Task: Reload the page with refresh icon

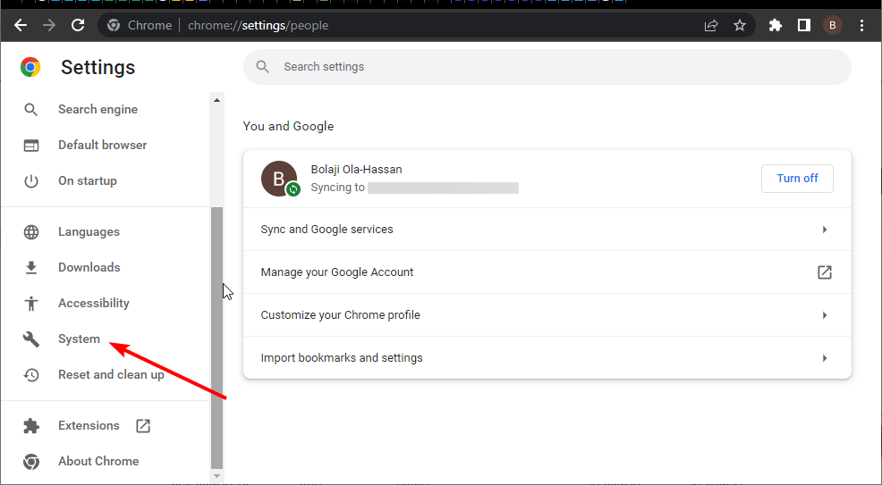Action: (x=78, y=25)
